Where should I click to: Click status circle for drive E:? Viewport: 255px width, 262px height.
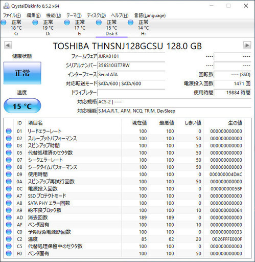coord(67,23)
